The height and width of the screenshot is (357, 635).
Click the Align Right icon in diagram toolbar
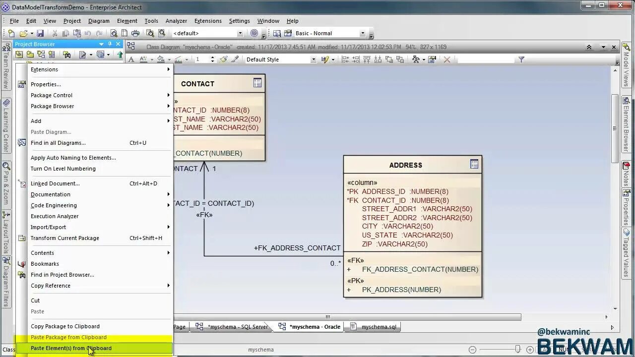click(356, 59)
